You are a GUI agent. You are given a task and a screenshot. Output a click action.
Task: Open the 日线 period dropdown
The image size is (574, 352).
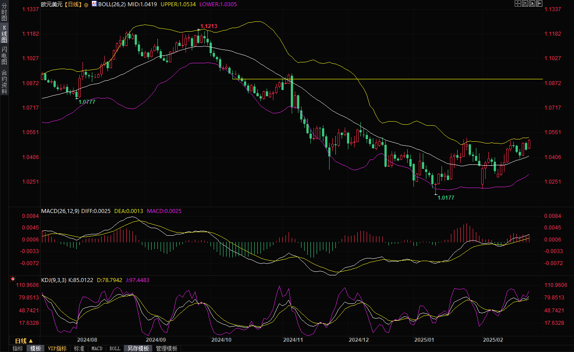coord(24,340)
